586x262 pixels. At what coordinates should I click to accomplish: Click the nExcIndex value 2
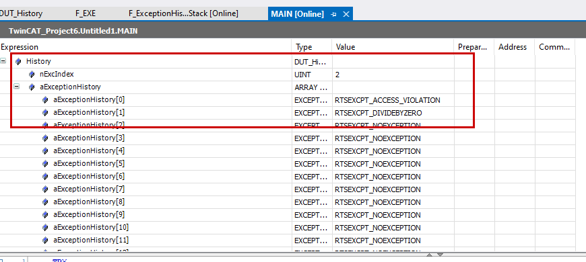click(337, 75)
